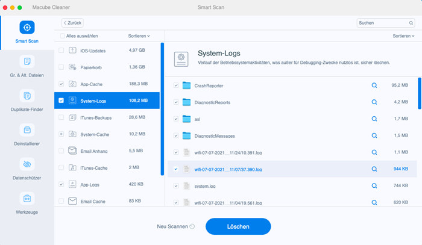This screenshot has width=422, height=245.
Task: Click the iTunes-Cache category icon
Action: coord(72,167)
